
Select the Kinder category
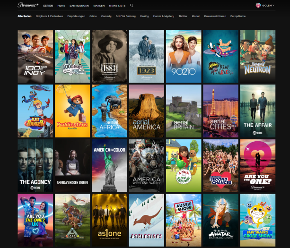tap(196, 16)
